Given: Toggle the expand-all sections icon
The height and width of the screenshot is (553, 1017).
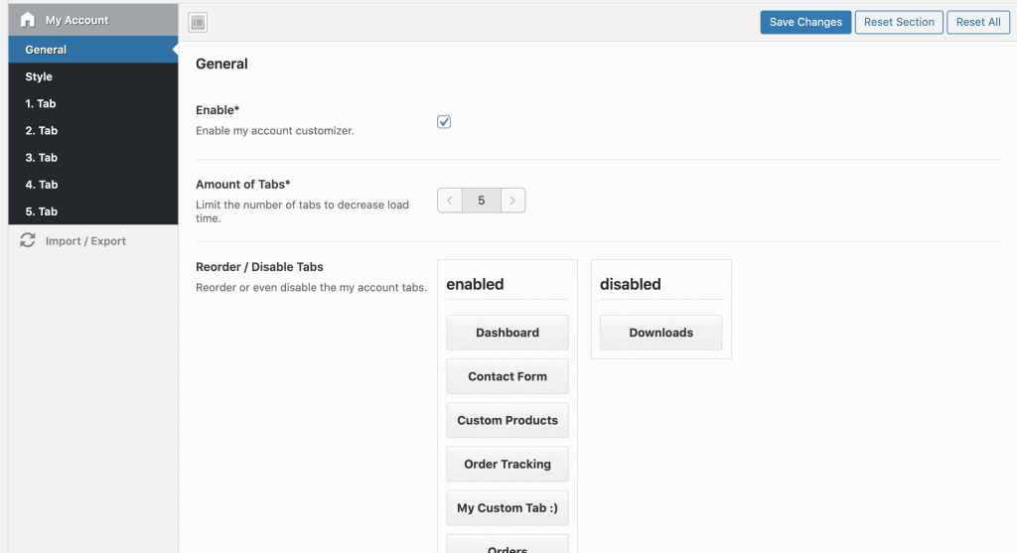Looking at the screenshot, I should (x=198, y=22).
